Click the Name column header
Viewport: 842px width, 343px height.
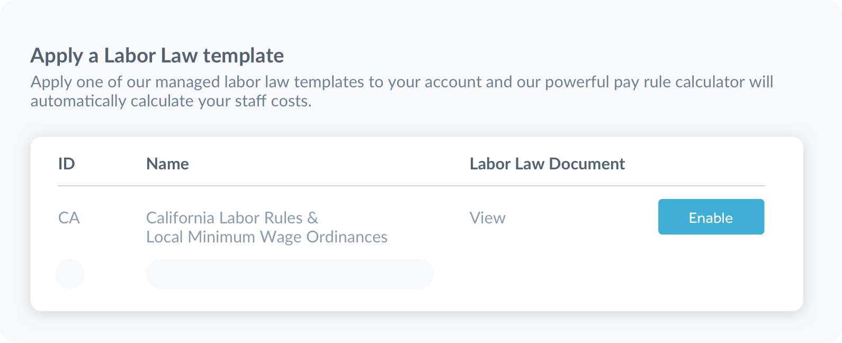pyautogui.click(x=167, y=164)
